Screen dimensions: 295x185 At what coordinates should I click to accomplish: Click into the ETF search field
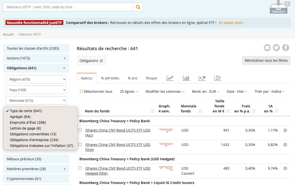tap(68, 7)
